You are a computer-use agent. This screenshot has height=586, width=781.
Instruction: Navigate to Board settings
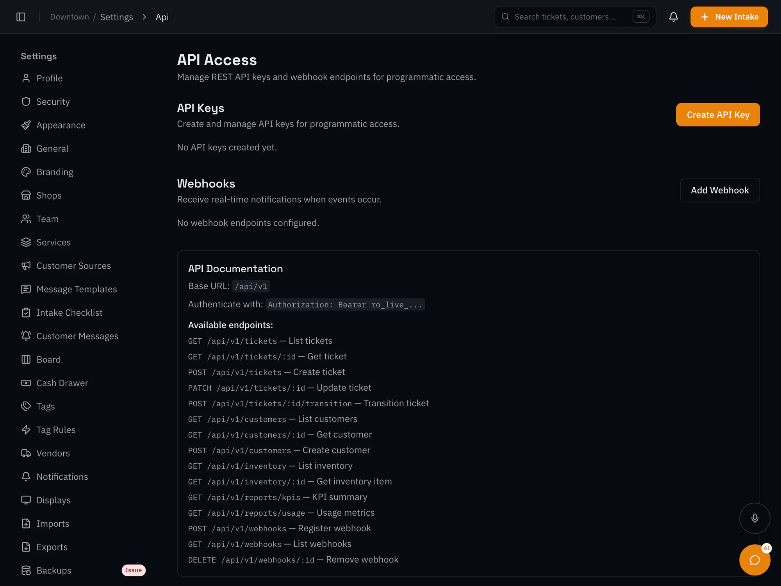[x=83, y=359]
